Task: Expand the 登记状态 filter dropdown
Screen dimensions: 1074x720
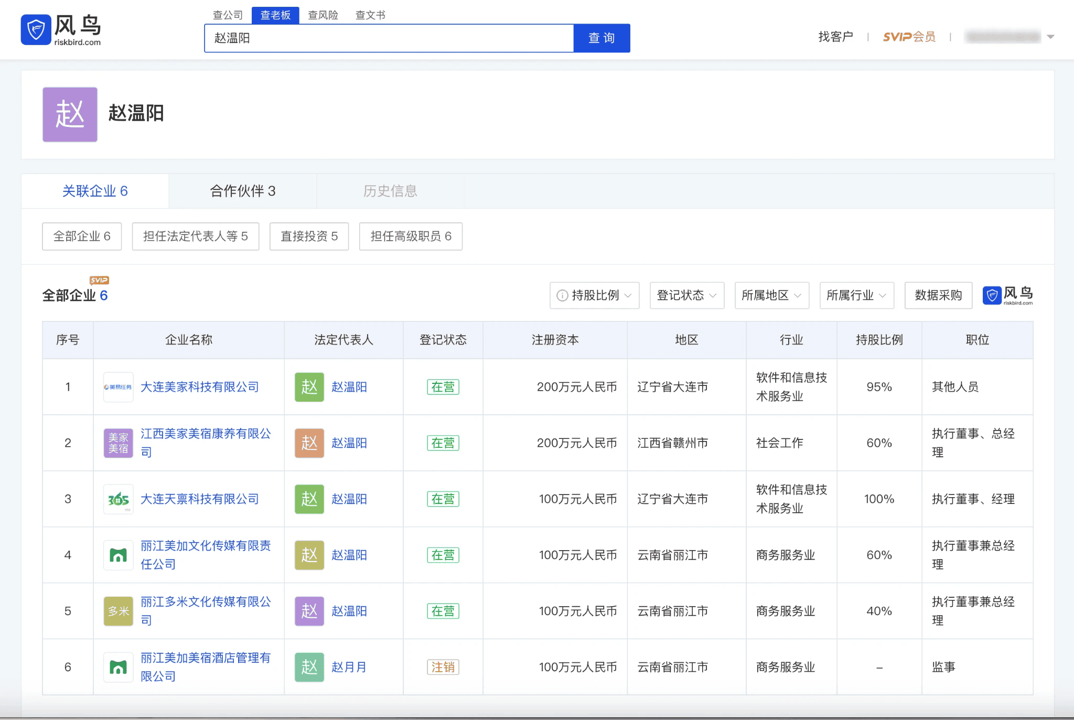Action: pos(687,296)
